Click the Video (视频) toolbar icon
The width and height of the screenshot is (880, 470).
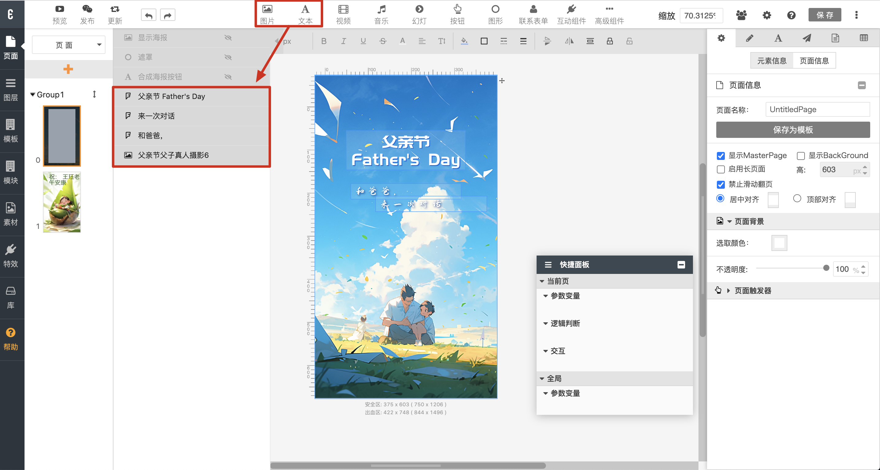tap(343, 14)
